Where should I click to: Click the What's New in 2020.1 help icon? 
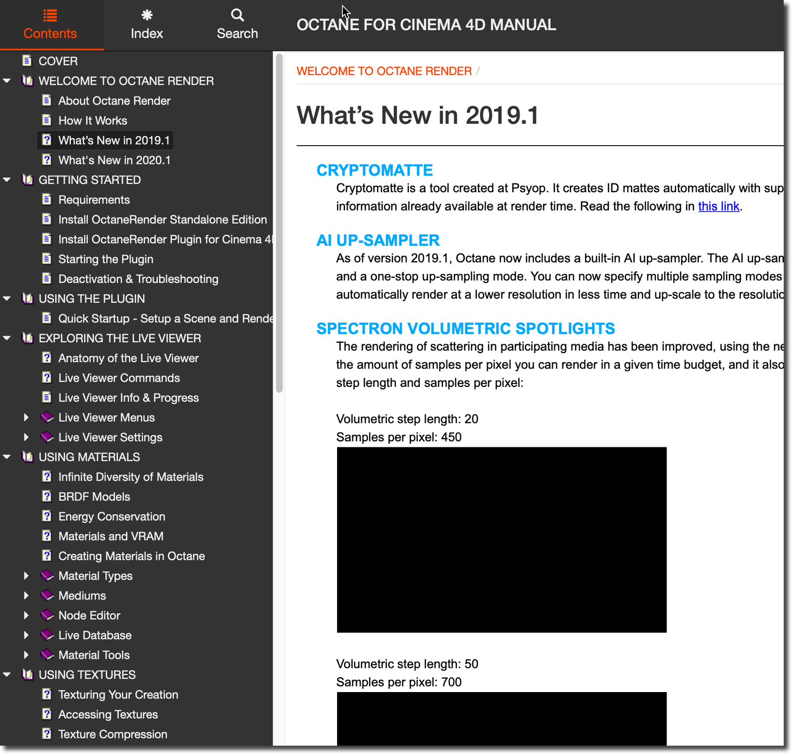[47, 160]
